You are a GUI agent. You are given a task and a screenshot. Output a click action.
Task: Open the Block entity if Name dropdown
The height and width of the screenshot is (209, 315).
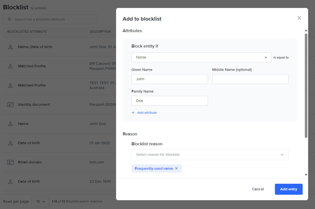point(201,57)
